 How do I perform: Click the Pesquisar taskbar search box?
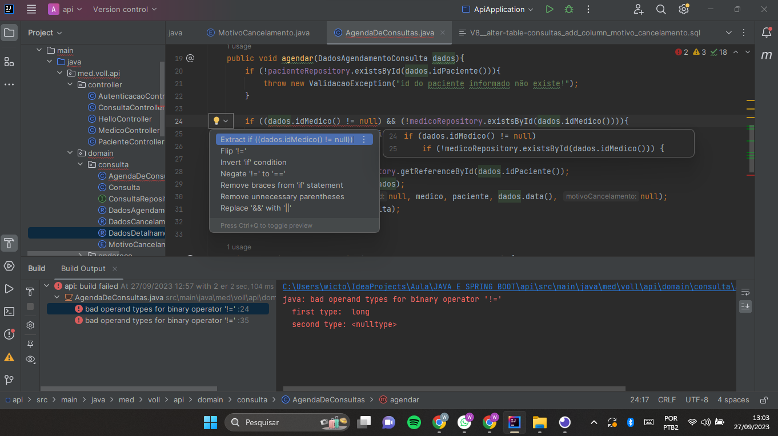pyautogui.click(x=287, y=422)
